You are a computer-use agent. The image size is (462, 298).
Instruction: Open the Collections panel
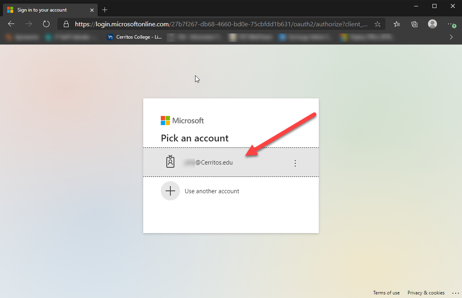tap(414, 24)
